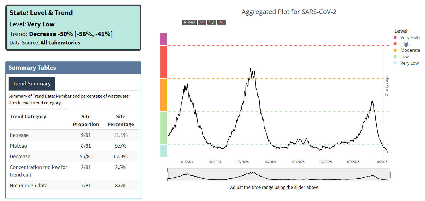Screen dimensions: 425x201
Task: Click the 'Site Percentage' column header
Action: point(121,120)
